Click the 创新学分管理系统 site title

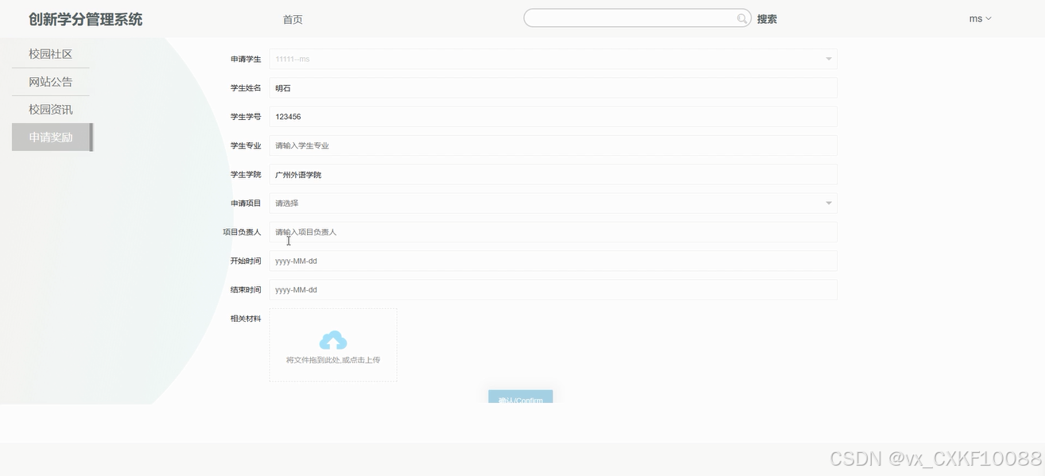coord(86,19)
